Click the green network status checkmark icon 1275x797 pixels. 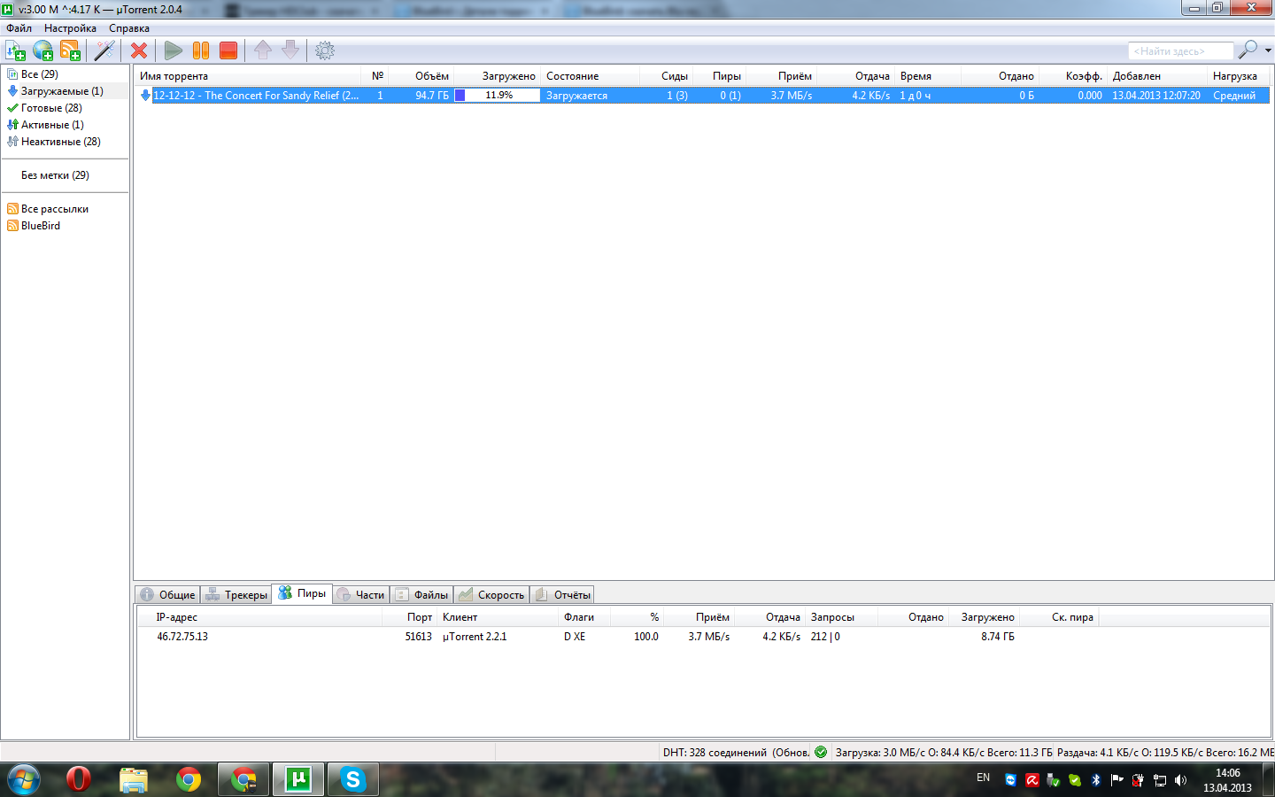point(821,753)
